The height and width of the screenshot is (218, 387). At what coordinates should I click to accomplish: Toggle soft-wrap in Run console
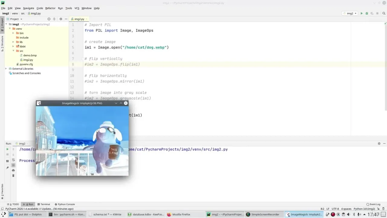tap(13, 160)
